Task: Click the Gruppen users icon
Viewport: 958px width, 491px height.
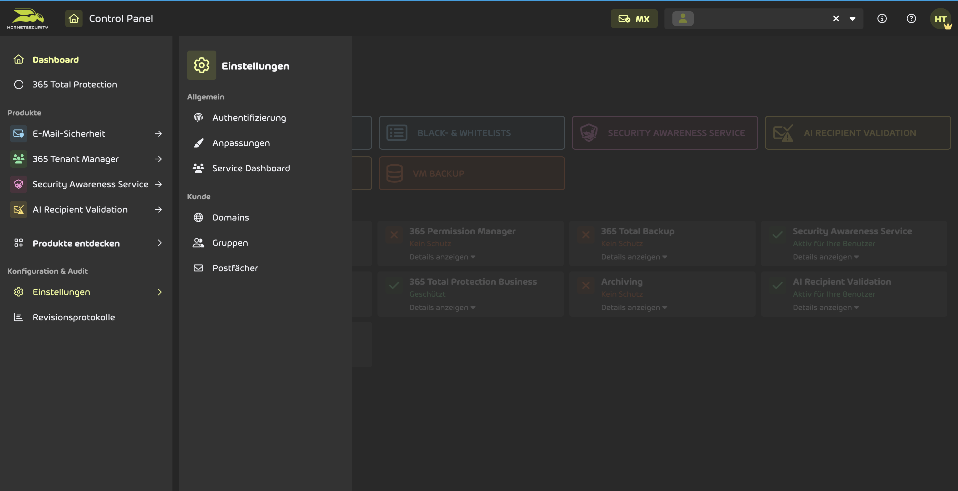Action: pos(198,243)
